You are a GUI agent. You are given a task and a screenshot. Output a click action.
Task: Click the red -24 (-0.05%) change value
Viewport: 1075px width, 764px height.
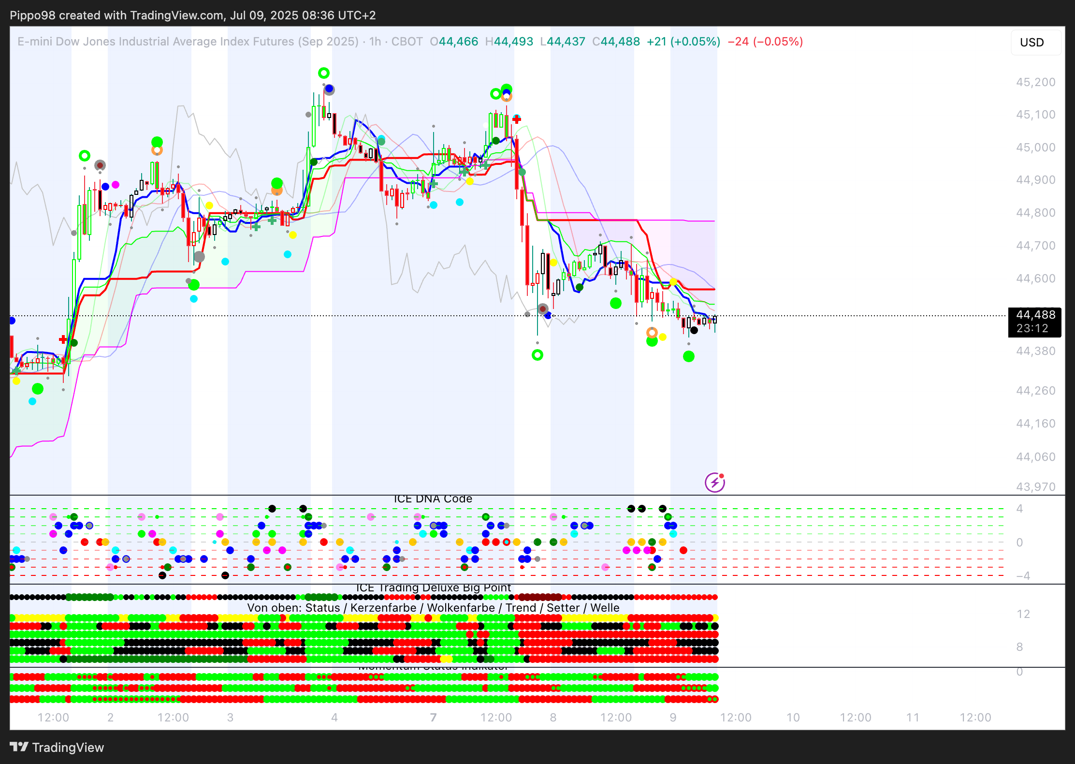[765, 42]
